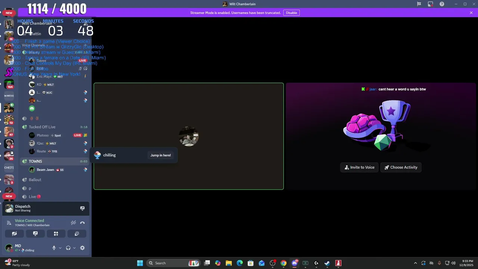Dismiss the Streamer Mode notice banner
478x269 pixels.
point(471,13)
